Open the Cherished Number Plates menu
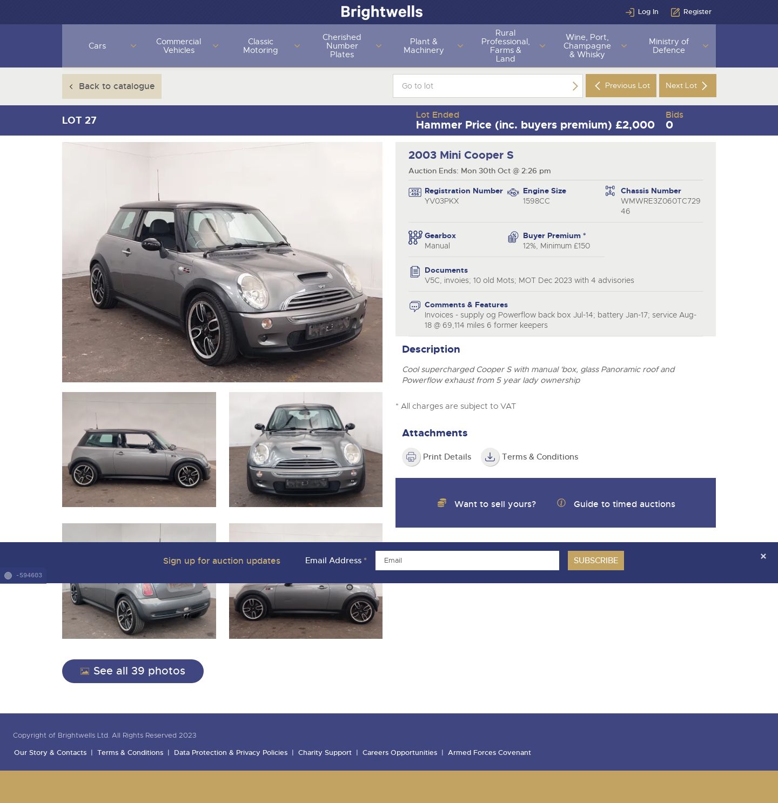 click(342, 46)
